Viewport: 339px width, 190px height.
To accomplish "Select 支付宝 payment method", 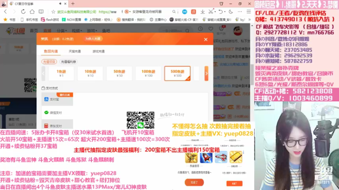I will 57,99.
